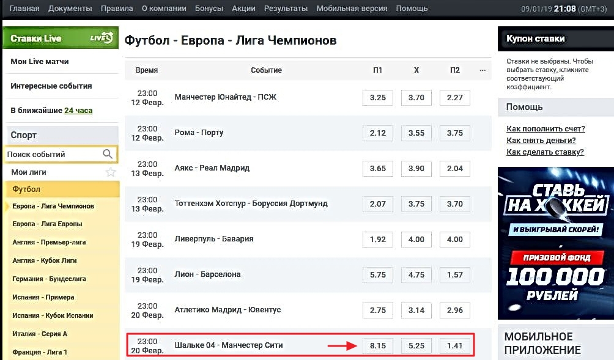Bet on Реал Мадрид win at 2.04
The width and height of the screenshot is (614, 360).
coord(454,169)
